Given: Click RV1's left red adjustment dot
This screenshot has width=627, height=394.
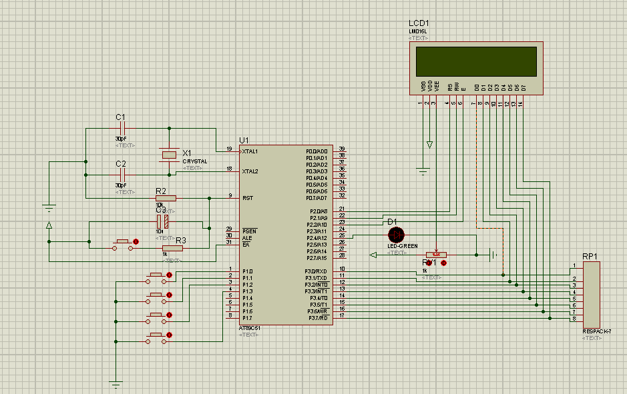Looking at the screenshot, I should (429, 263).
